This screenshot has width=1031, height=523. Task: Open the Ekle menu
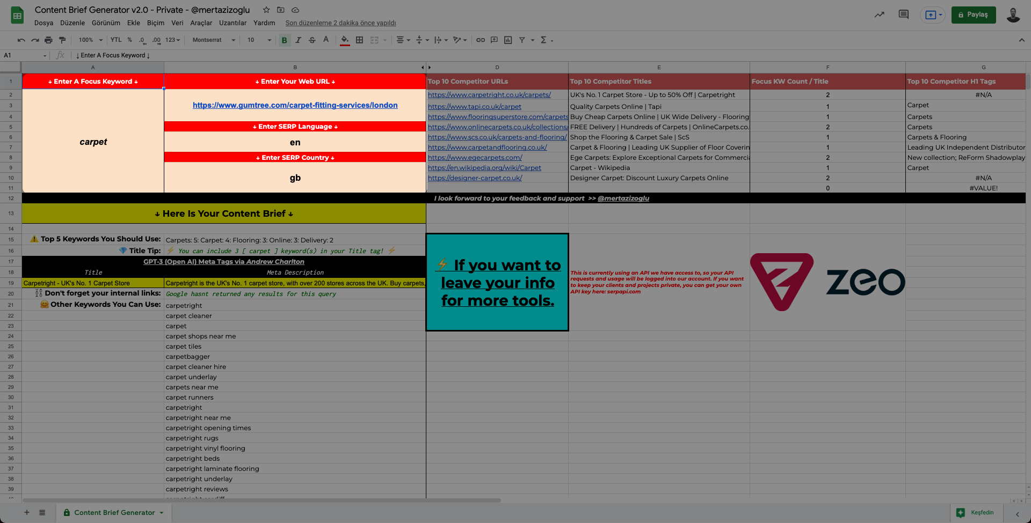134,23
